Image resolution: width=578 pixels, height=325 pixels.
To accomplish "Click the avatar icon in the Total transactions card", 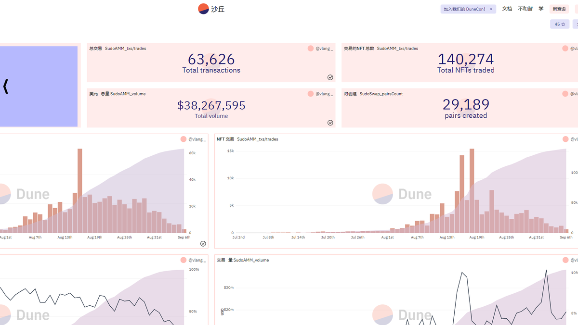I will (x=311, y=49).
